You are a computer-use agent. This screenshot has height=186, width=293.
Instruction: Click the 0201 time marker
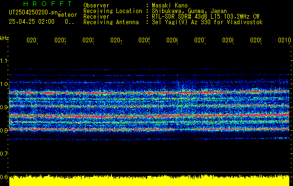tap(32, 40)
